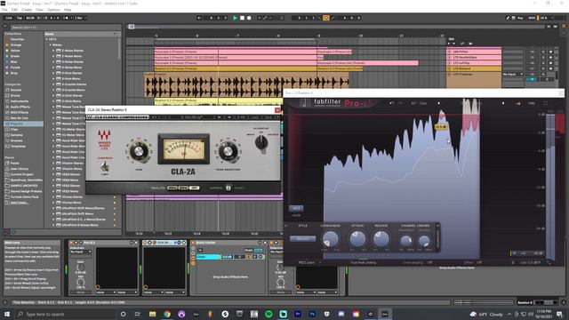Select the Orange collection label
This screenshot has height=320, width=569.
[16, 45]
